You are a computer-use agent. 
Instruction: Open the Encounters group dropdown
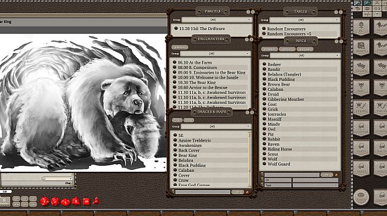tap(215, 53)
